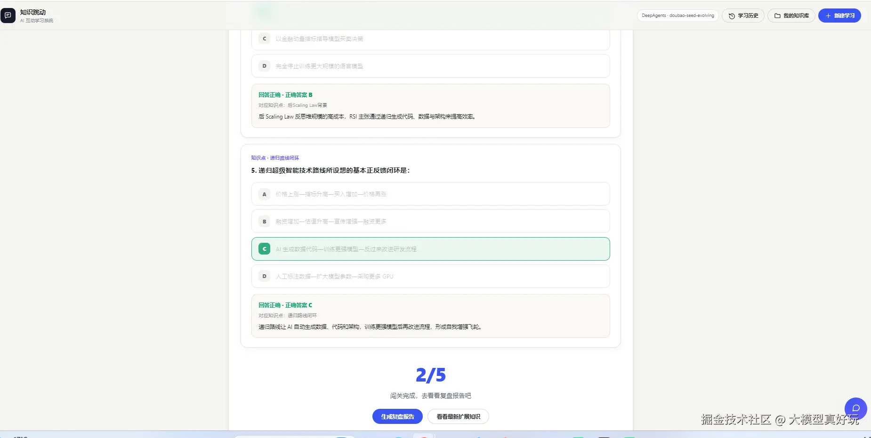Click the 回答正确 · 正确答案 B text
The width and height of the screenshot is (871, 438).
pos(285,95)
